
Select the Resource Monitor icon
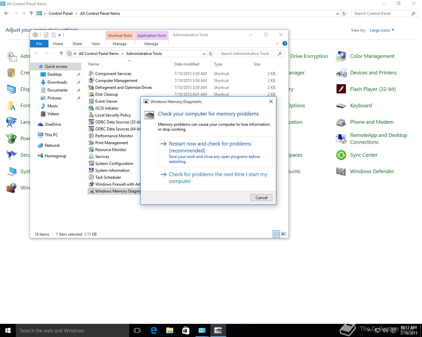point(91,150)
